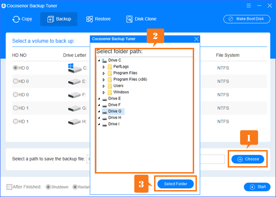
Task: Click the Start button
Action: point(257,187)
